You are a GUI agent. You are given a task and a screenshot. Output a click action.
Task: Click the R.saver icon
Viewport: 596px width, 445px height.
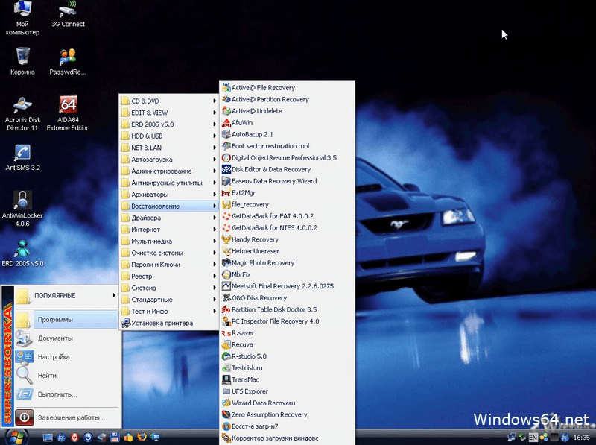click(x=226, y=333)
